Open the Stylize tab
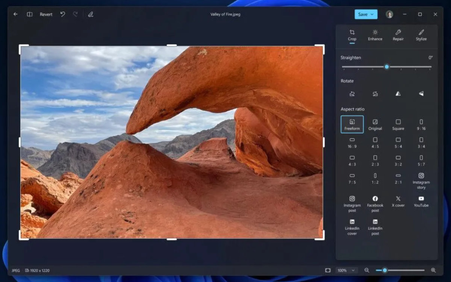The height and width of the screenshot is (282, 451). [x=421, y=35]
